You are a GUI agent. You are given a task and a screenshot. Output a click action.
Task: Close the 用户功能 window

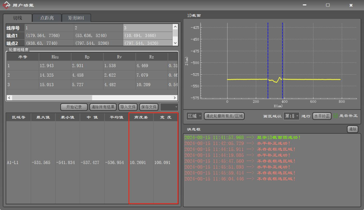pyautogui.click(x=351, y=5)
